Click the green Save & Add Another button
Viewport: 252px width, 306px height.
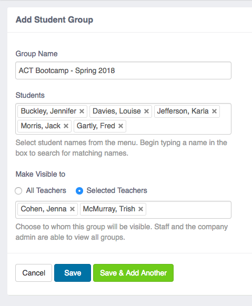pyautogui.click(x=133, y=273)
